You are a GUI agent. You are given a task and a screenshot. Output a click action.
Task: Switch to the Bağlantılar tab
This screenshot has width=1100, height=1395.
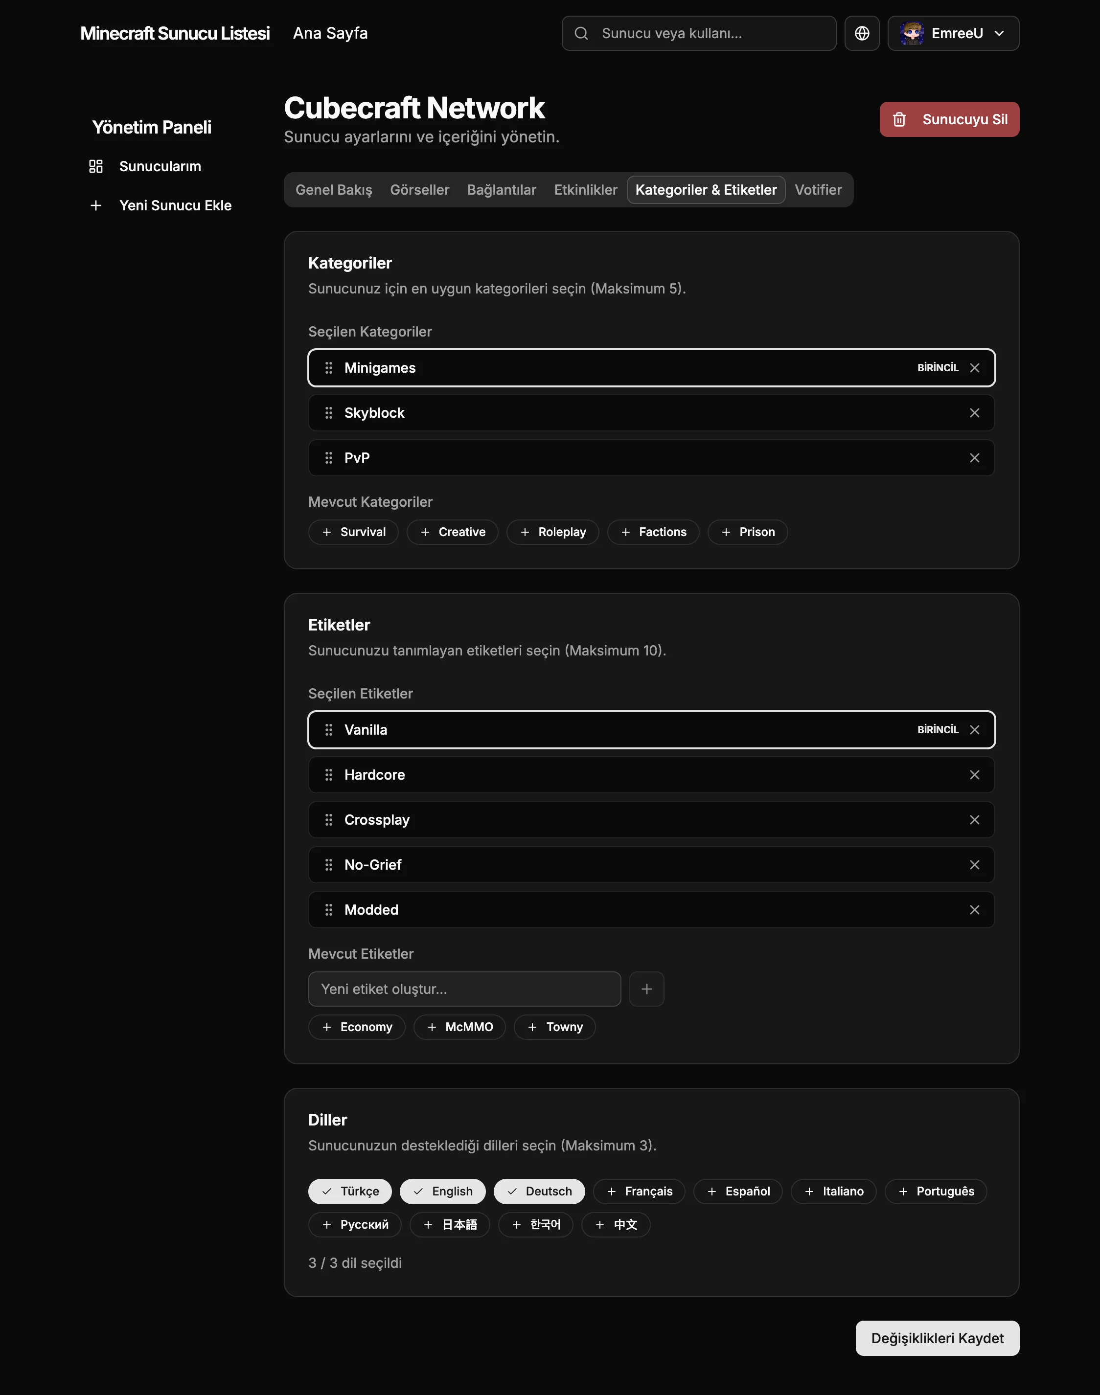[x=502, y=190]
